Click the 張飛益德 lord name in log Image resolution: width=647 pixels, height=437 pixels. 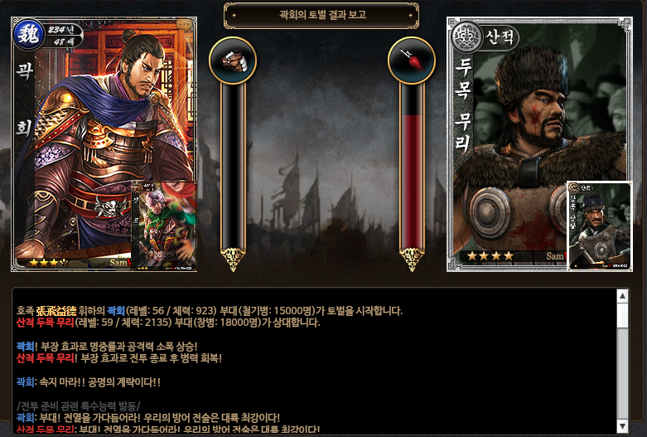[x=56, y=311]
